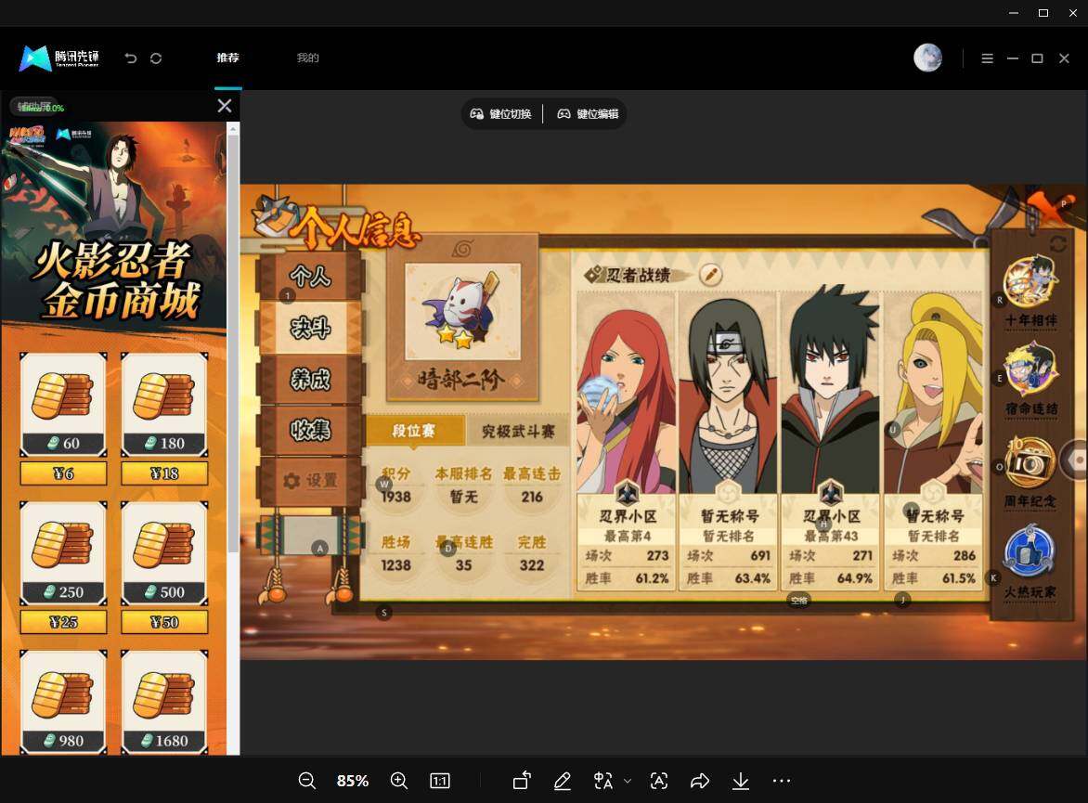Click the refresh icon in Tencent Pioneer header
This screenshot has width=1088, height=803.
[x=156, y=58]
